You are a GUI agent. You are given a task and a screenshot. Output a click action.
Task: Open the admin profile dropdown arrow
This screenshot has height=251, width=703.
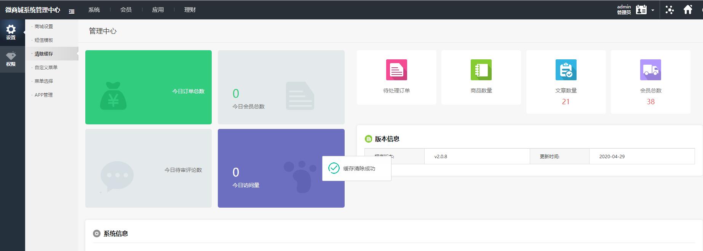coord(653,10)
